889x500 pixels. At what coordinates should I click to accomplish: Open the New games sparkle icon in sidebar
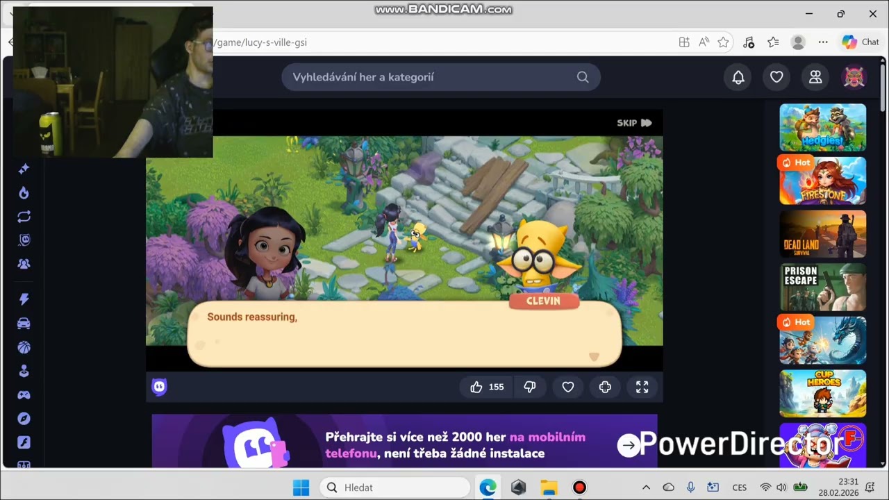tap(24, 169)
